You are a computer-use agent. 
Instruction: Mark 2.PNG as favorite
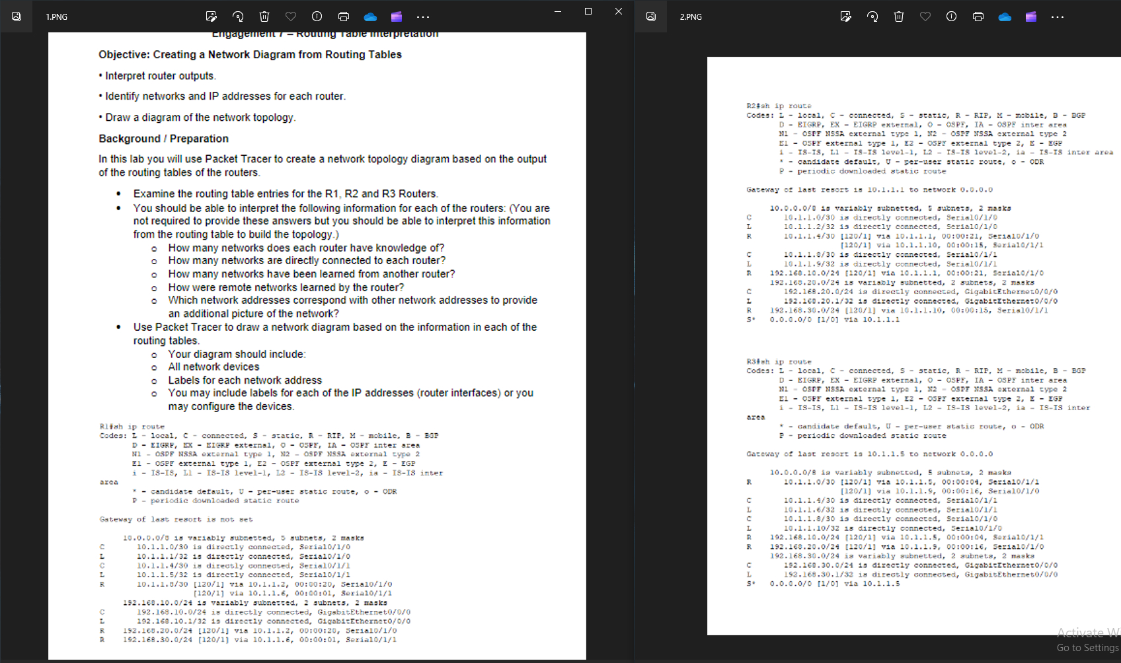click(925, 17)
